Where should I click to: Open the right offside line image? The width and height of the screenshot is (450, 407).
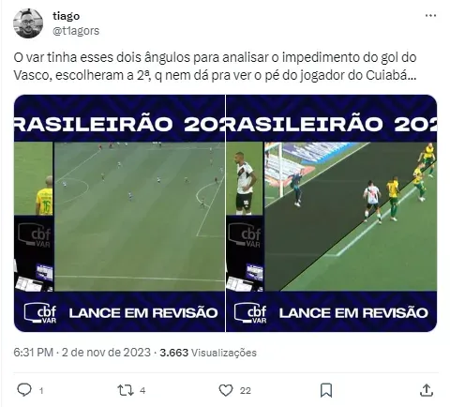(x=331, y=213)
